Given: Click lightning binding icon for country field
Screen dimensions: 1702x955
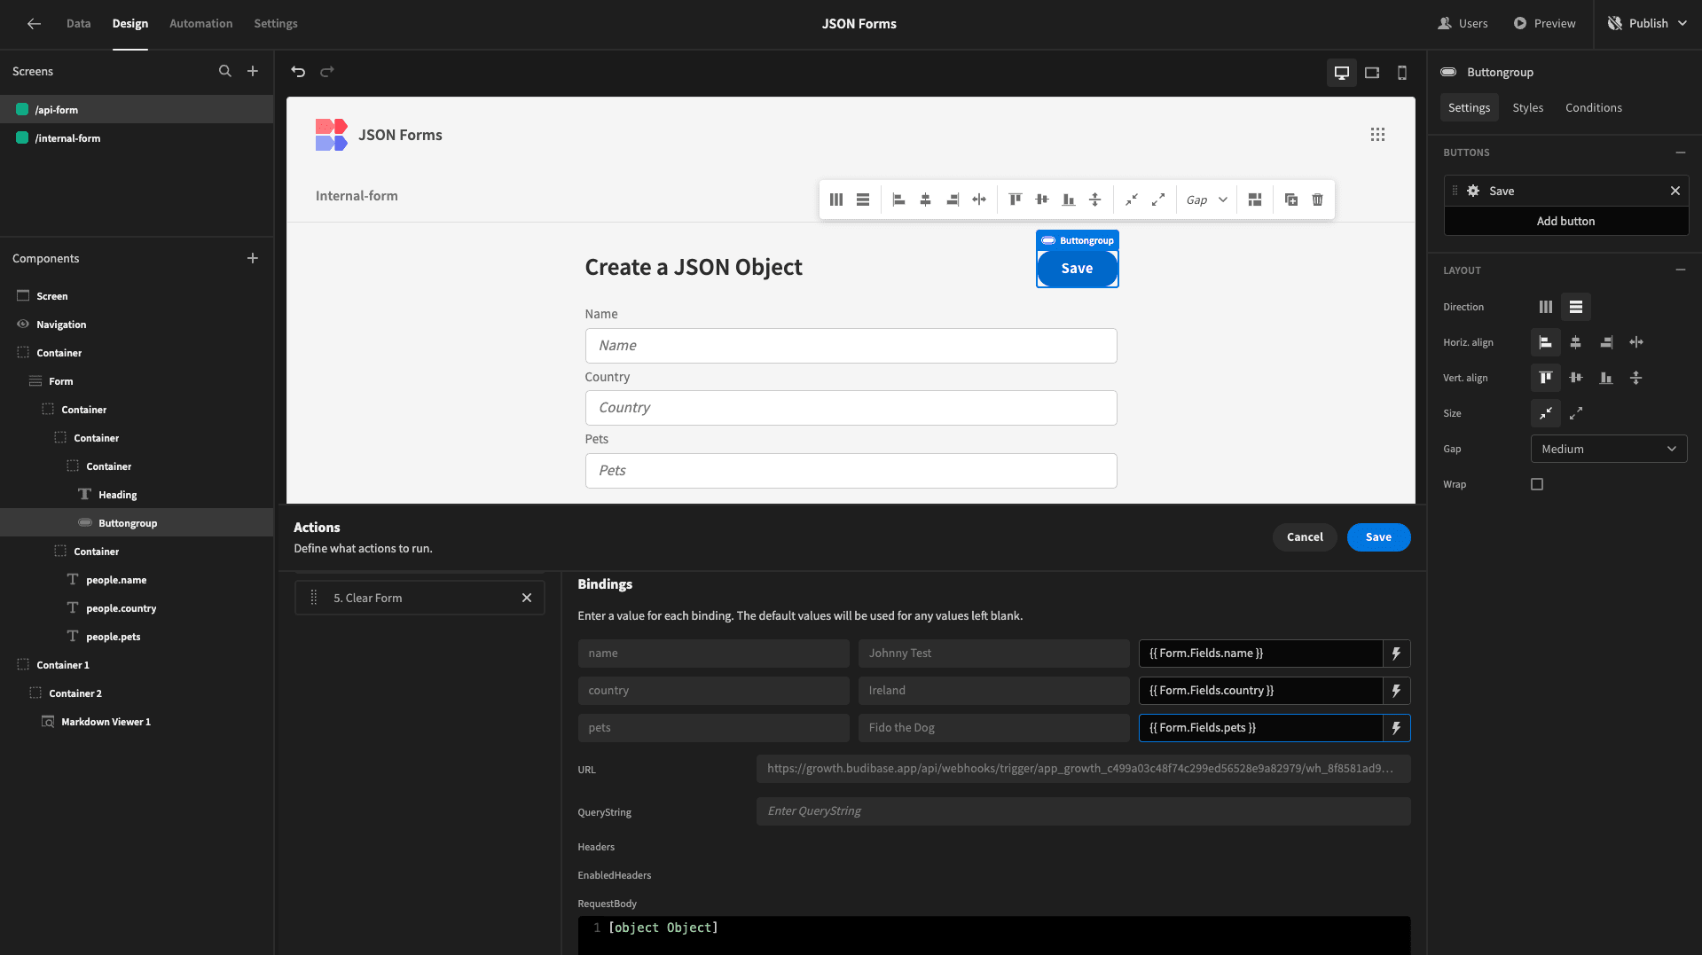Looking at the screenshot, I should [1396, 691].
